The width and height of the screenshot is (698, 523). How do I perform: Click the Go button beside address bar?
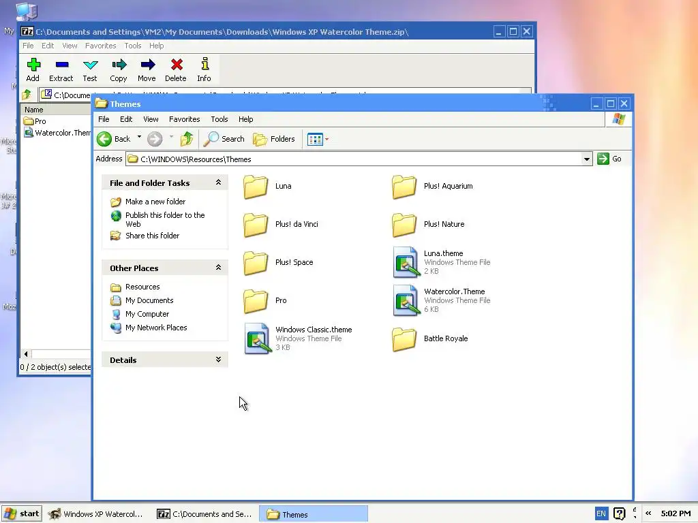tap(609, 159)
